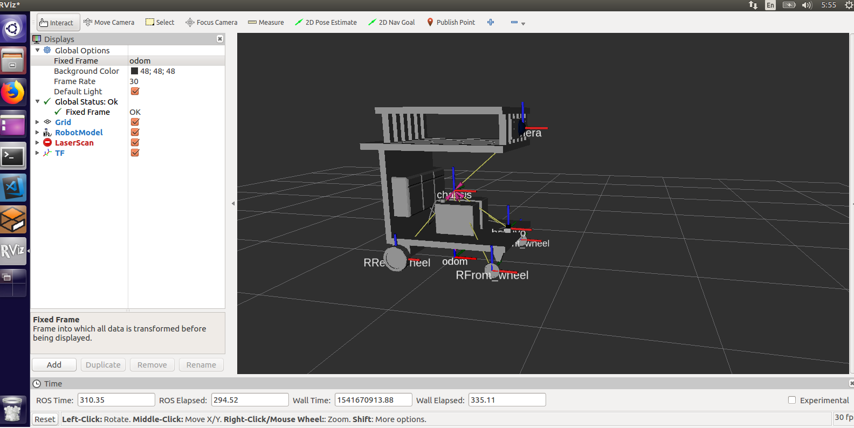The width and height of the screenshot is (854, 428).
Task: Expand the LaserScan display item
Action: pos(37,143)
